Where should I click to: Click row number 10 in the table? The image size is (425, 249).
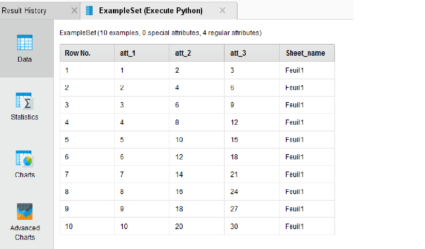(68, 226)
